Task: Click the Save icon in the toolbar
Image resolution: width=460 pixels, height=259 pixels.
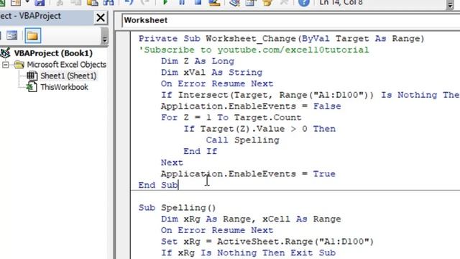Action: pos(40,3)
